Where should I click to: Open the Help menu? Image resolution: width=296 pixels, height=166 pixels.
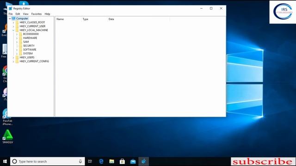coord(47,14)
